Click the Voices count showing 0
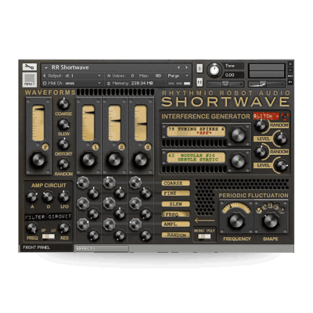 [x=132, y=76]
